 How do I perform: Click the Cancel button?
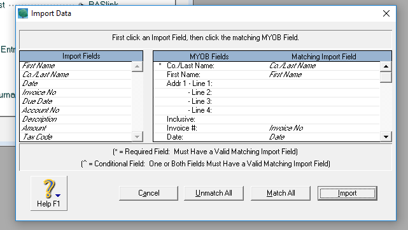pos(148,193)
